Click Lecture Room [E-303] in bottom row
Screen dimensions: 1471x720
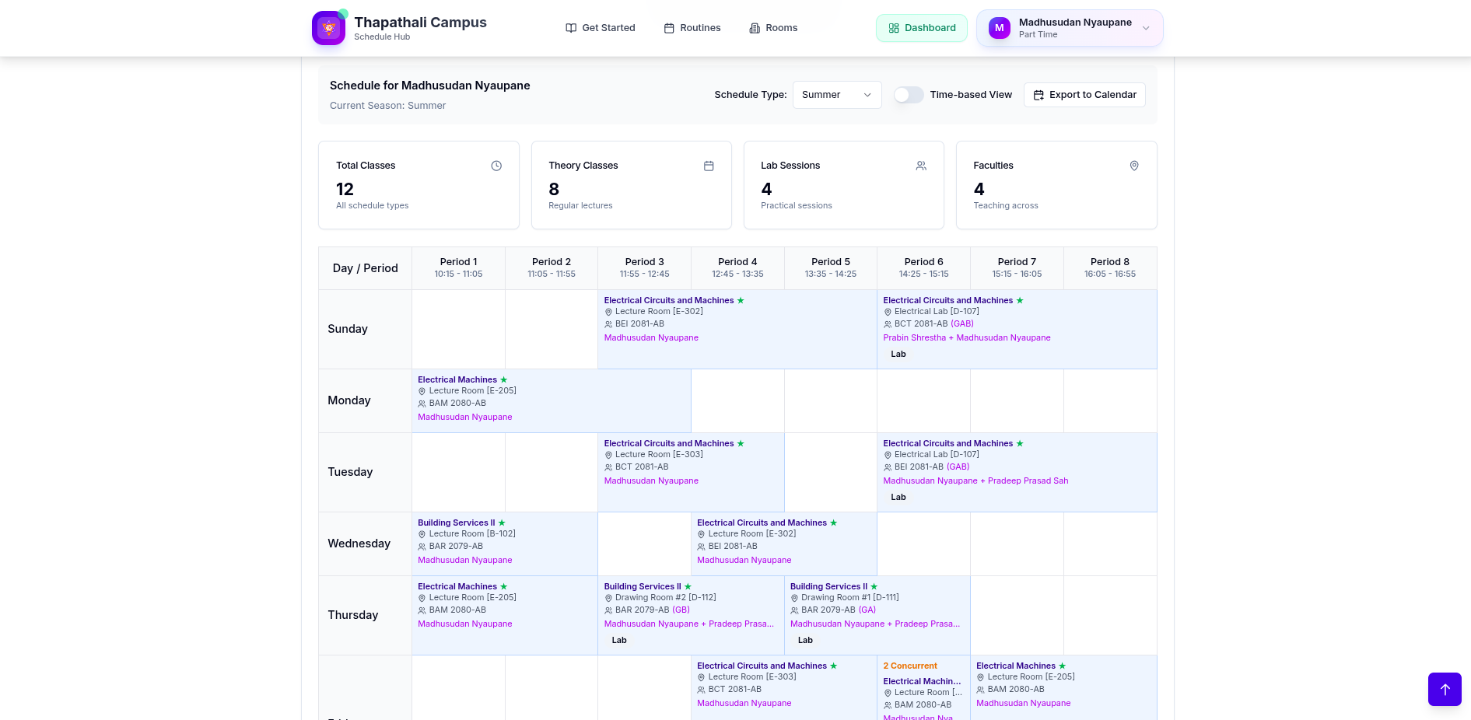pos(752,676)
